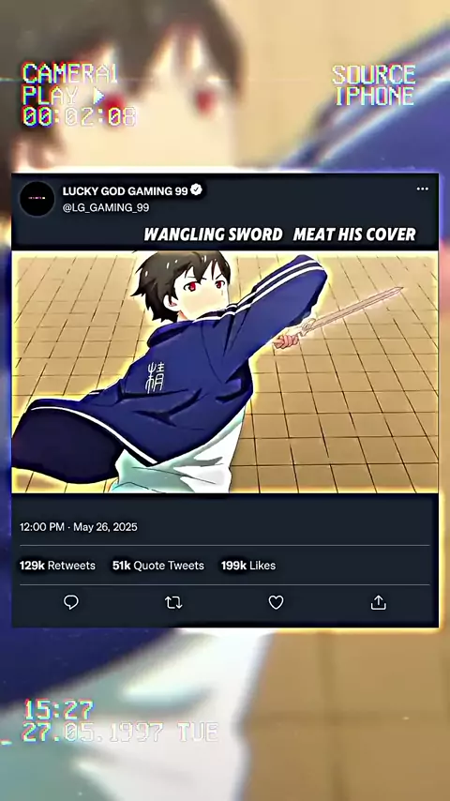Open the three-dot more options menu
450x801 pixels.
click(x=423, y=189)
